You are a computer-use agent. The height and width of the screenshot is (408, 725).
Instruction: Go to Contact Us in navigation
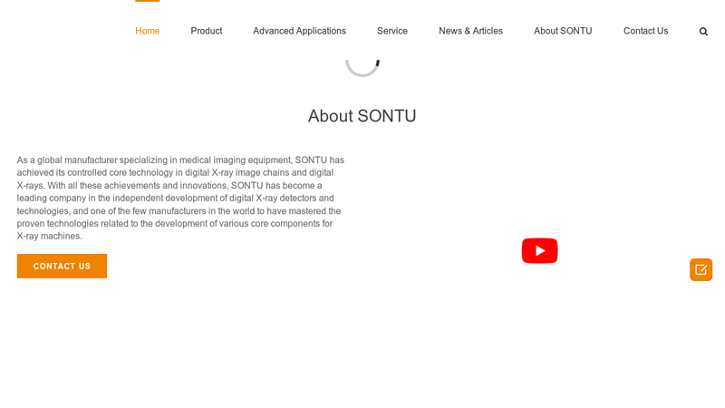point(645,31)
